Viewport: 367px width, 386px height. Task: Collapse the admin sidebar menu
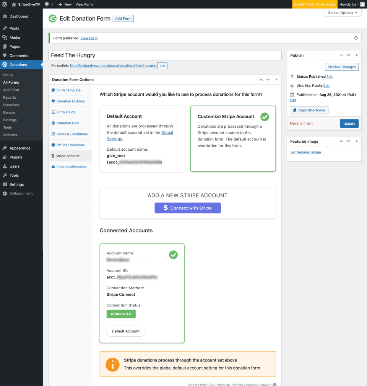tap(21, 194)
